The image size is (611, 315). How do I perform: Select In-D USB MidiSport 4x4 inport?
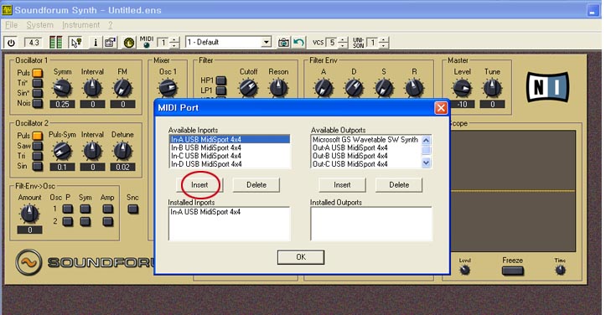230,164
